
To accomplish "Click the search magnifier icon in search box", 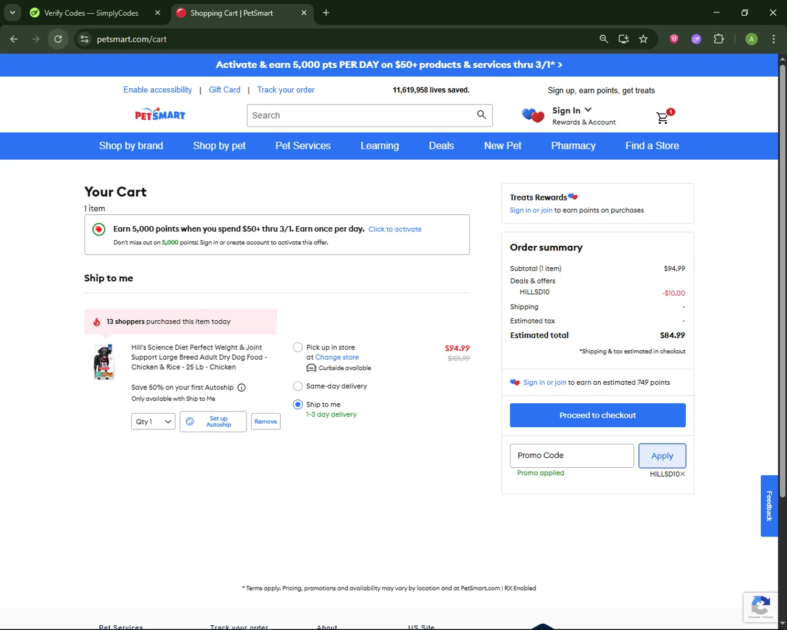I will (x=481, y=115).
